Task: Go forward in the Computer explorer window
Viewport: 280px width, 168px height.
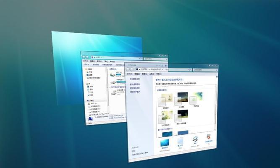Action: [87, 57]
